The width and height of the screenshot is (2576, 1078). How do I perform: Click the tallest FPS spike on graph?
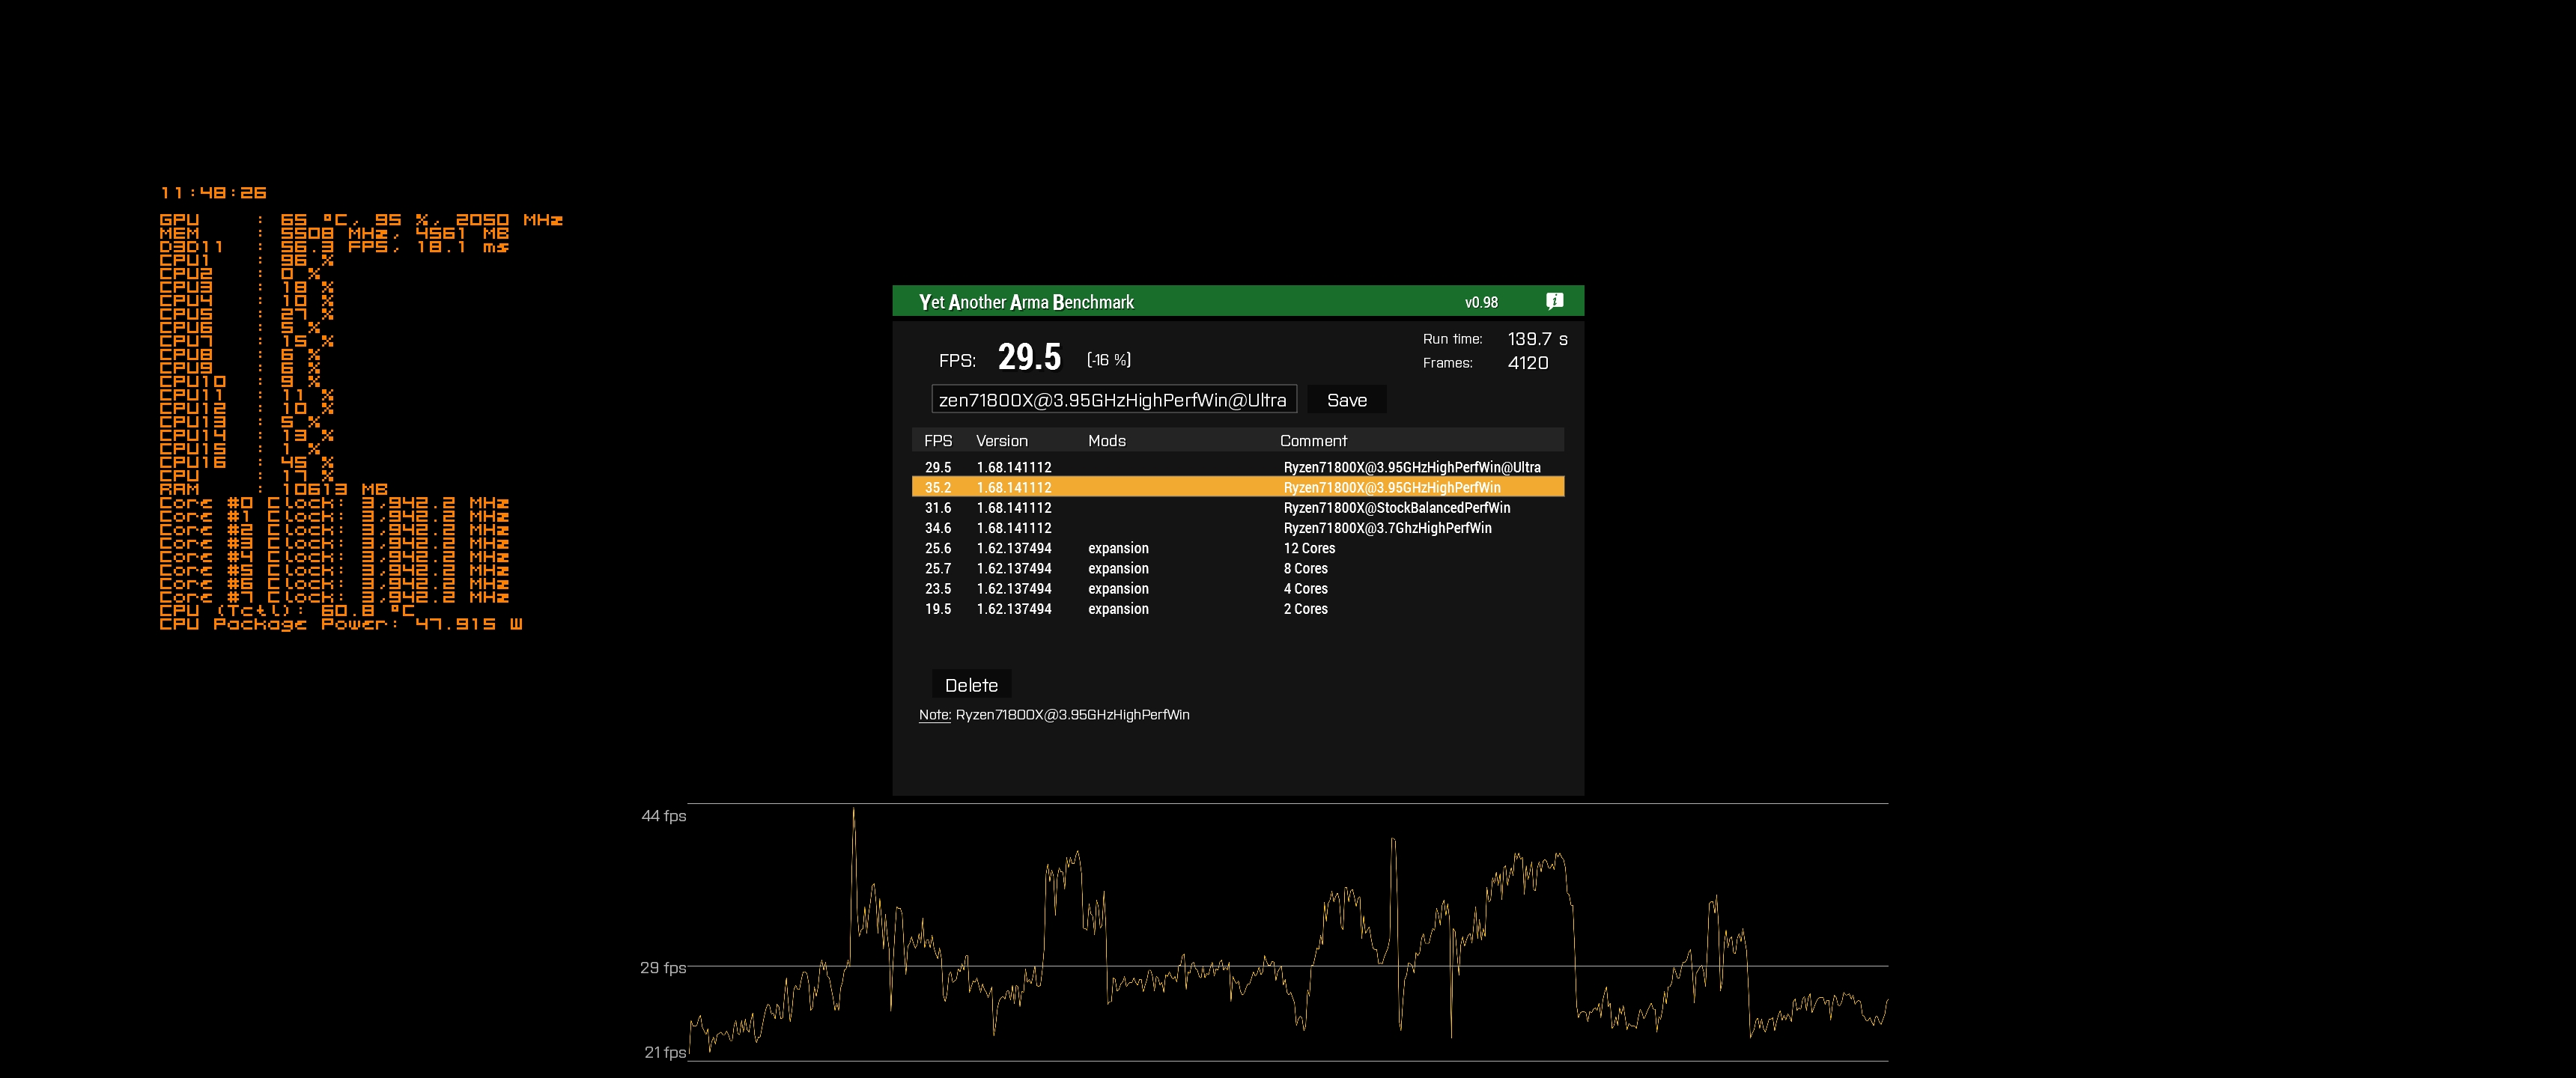coord(853,812)
